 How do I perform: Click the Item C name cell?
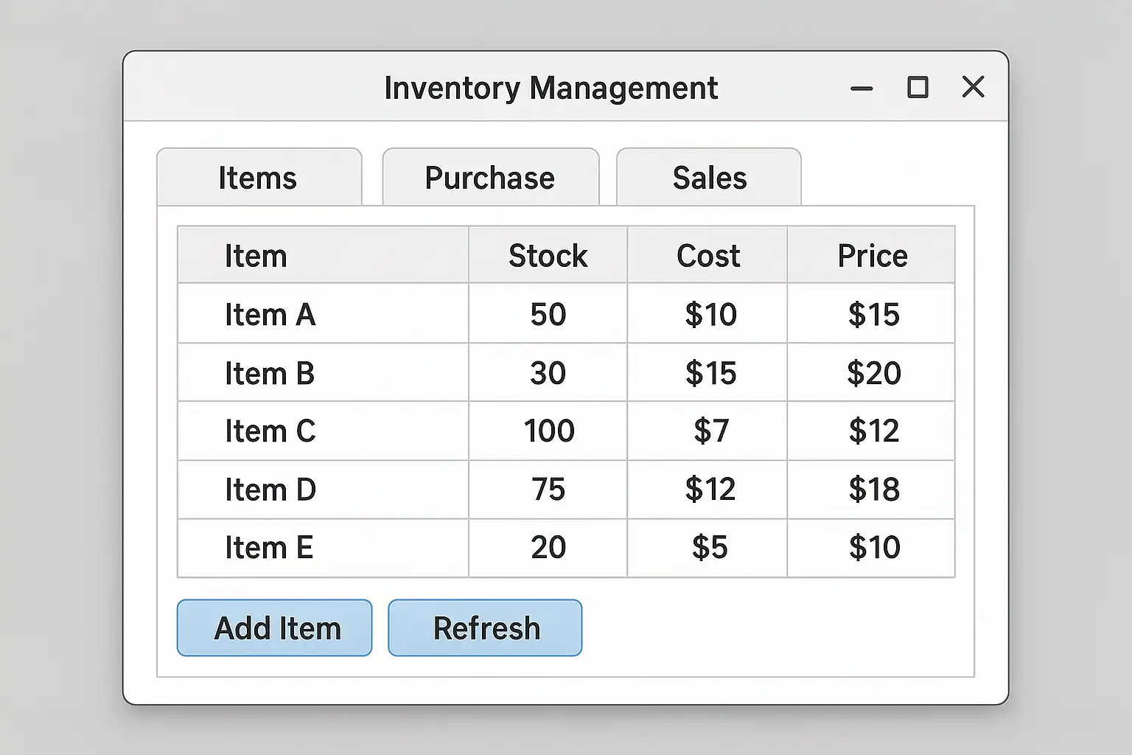click(270, 431)
